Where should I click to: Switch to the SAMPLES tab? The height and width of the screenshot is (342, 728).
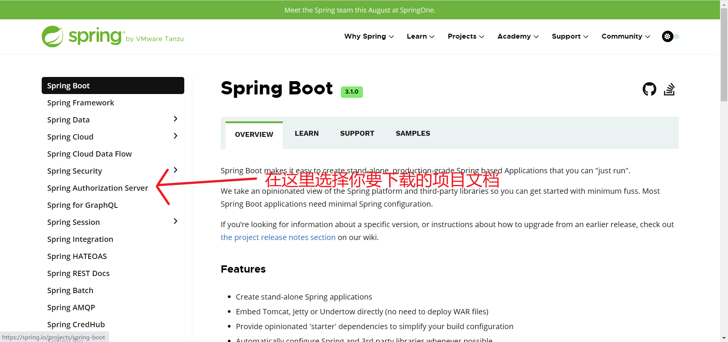(413, 133)
